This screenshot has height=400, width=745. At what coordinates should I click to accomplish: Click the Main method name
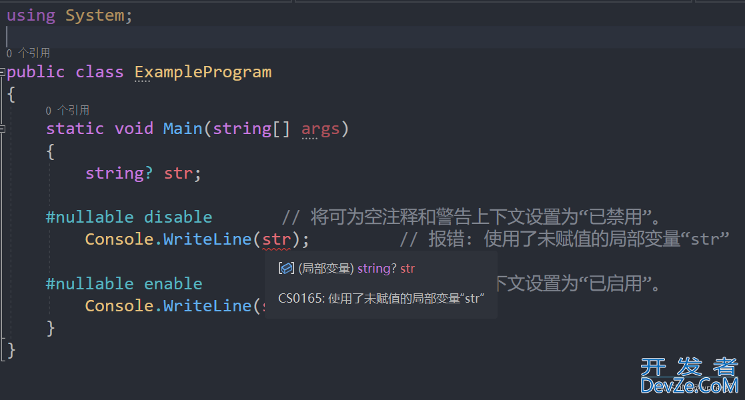(183, 129)
